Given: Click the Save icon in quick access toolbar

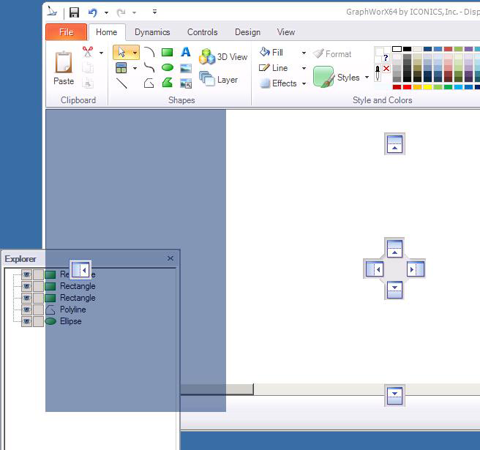Looking at the screenshot, I should (x=74, y=12).
